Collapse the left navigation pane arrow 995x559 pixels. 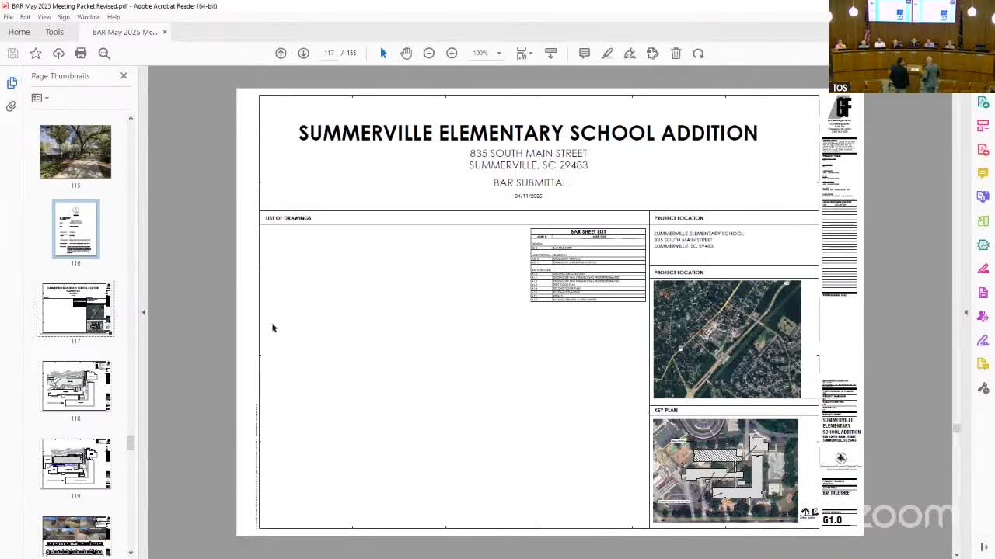point(143,312)
